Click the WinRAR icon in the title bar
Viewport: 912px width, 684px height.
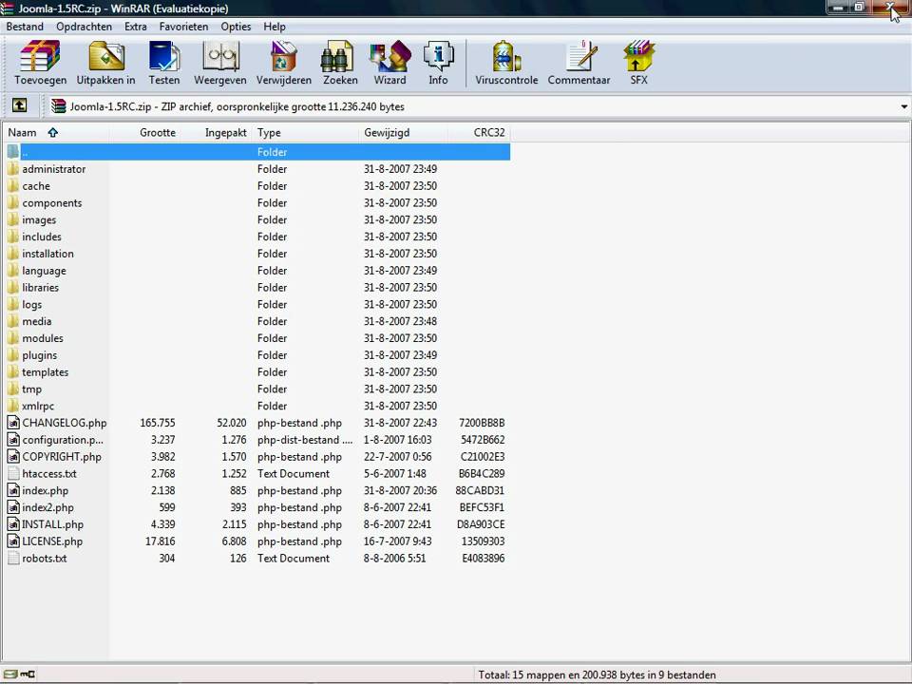coord(7,9)
